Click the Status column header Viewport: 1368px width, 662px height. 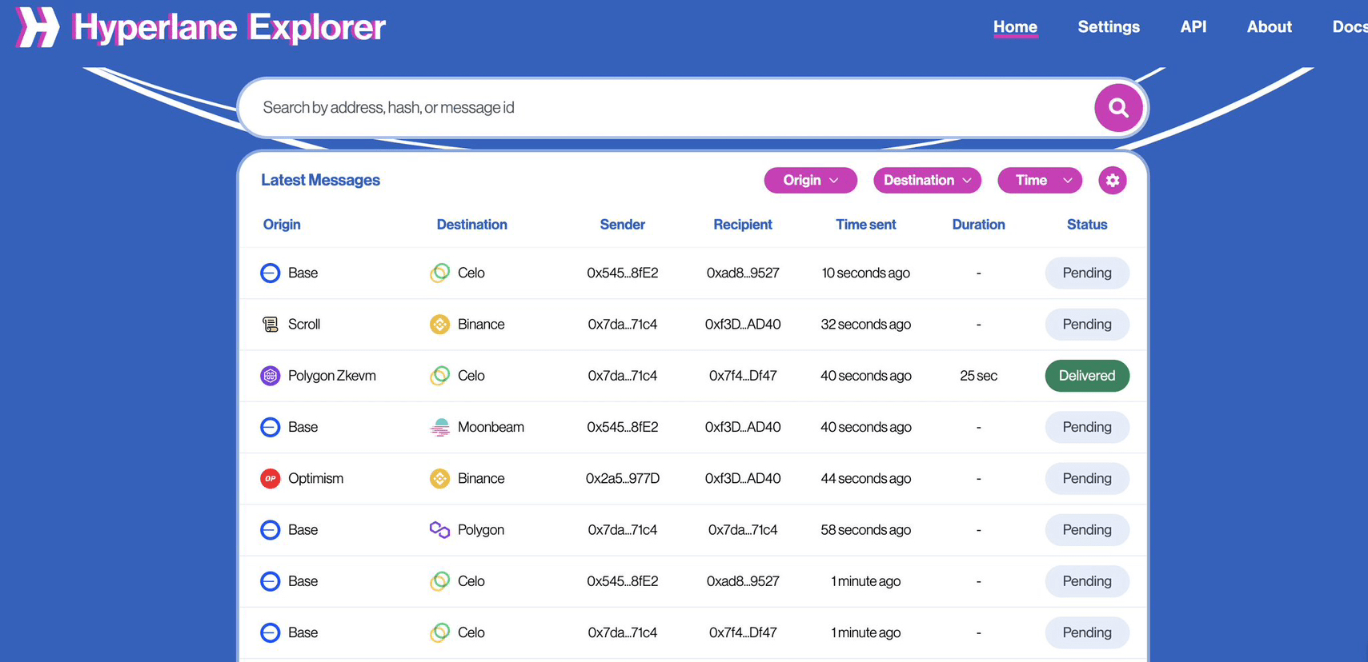click(x=1086, y=225)
